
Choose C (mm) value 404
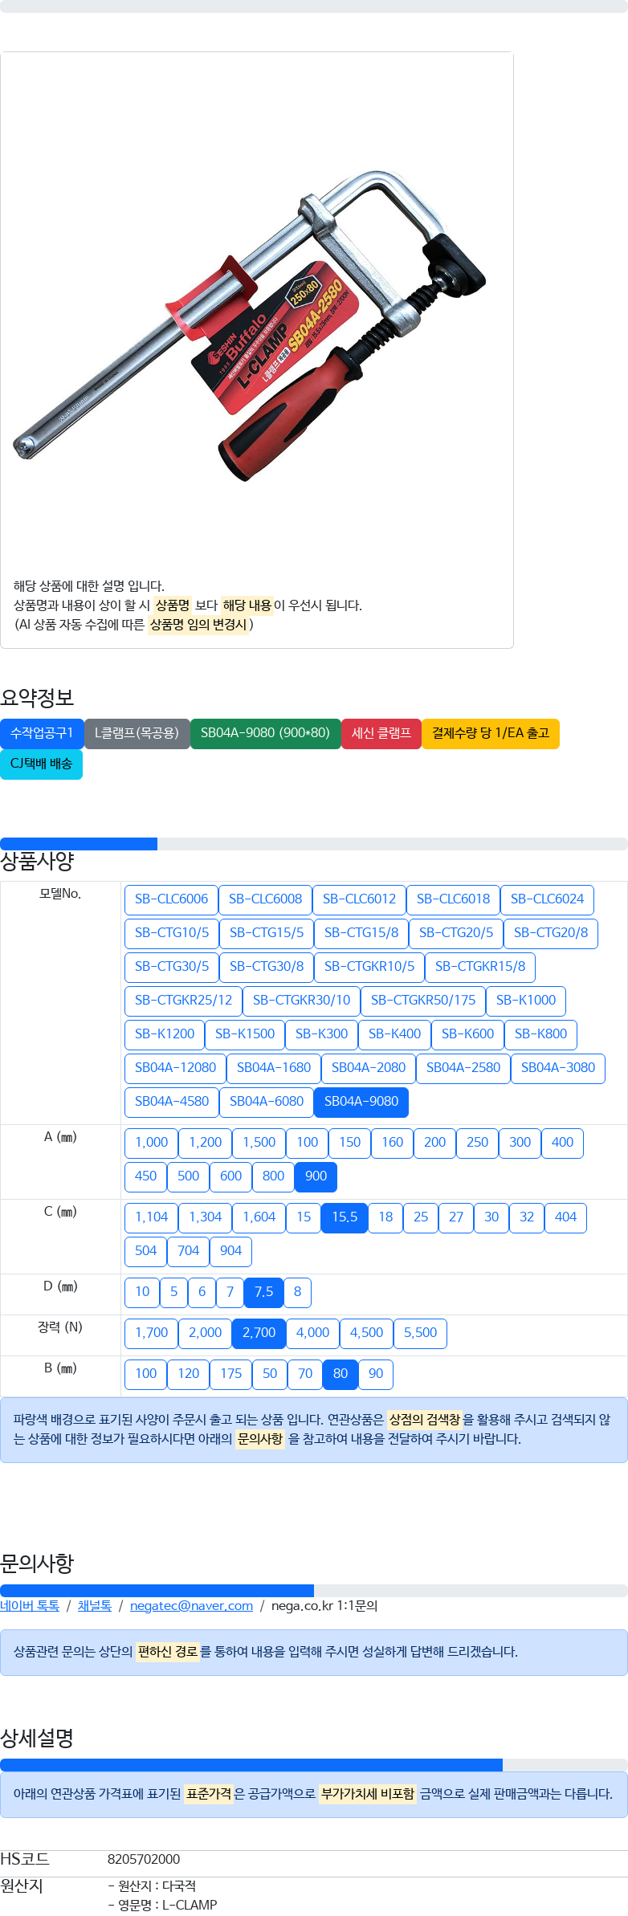click(565, 1217)
